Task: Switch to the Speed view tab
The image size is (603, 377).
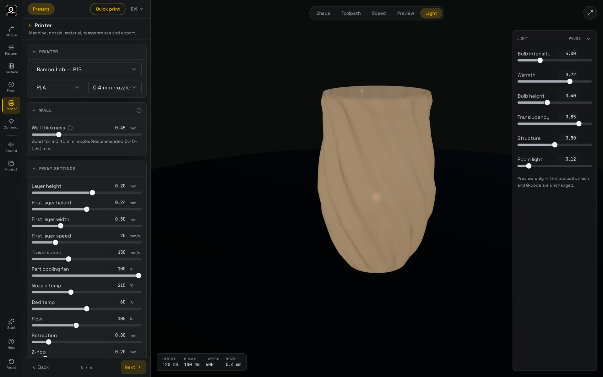Action: coord(378,13)
